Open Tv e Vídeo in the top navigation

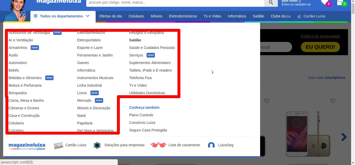213,16
